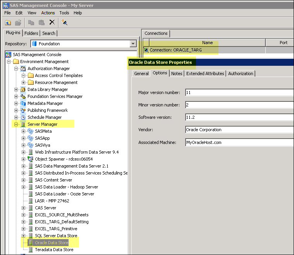Expand the SASApp server node
The image size is (294, 255).
[24, 138]
